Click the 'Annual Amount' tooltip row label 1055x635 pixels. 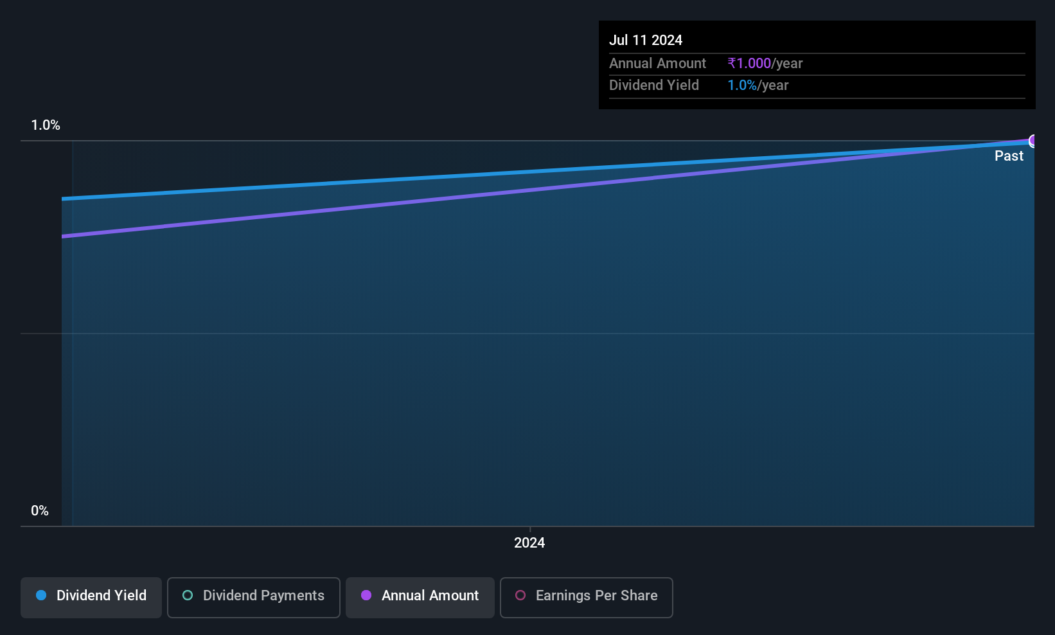[x=657, y=63]
